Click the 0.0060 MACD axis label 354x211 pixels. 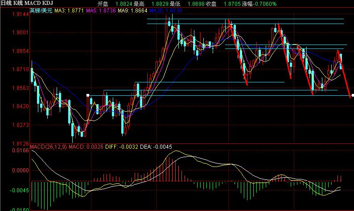coord(21,170)
